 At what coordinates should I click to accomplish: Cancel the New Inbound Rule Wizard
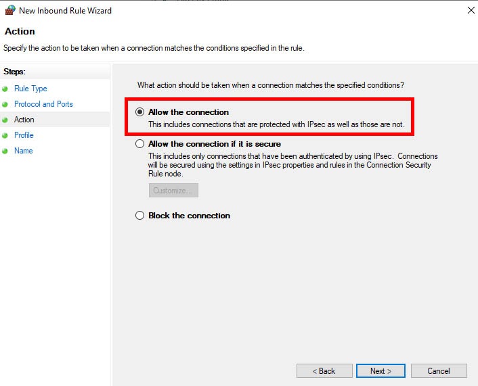(439, 371)
